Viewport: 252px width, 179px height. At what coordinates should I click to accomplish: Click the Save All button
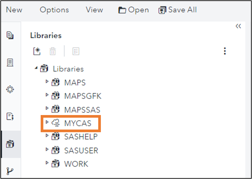pos(178,10)
